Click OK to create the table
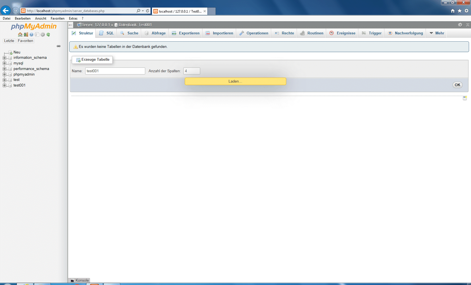 click(457, 85)
